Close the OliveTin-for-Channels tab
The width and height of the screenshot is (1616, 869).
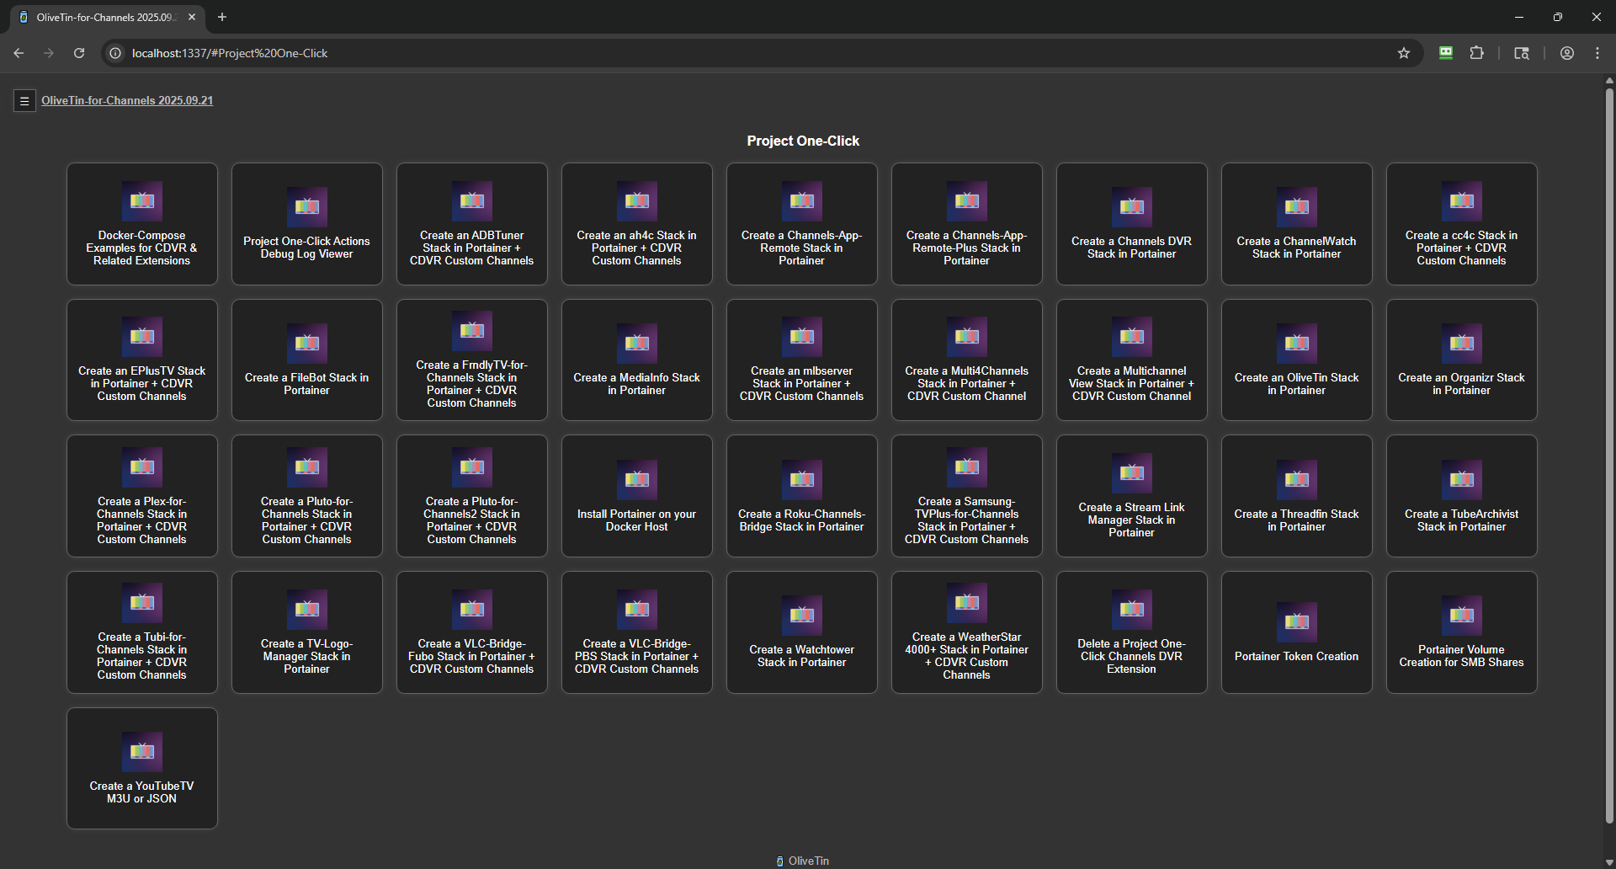[192, 17]
